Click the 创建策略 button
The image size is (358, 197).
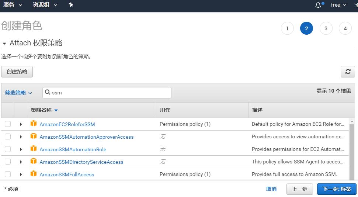(17, 72)
